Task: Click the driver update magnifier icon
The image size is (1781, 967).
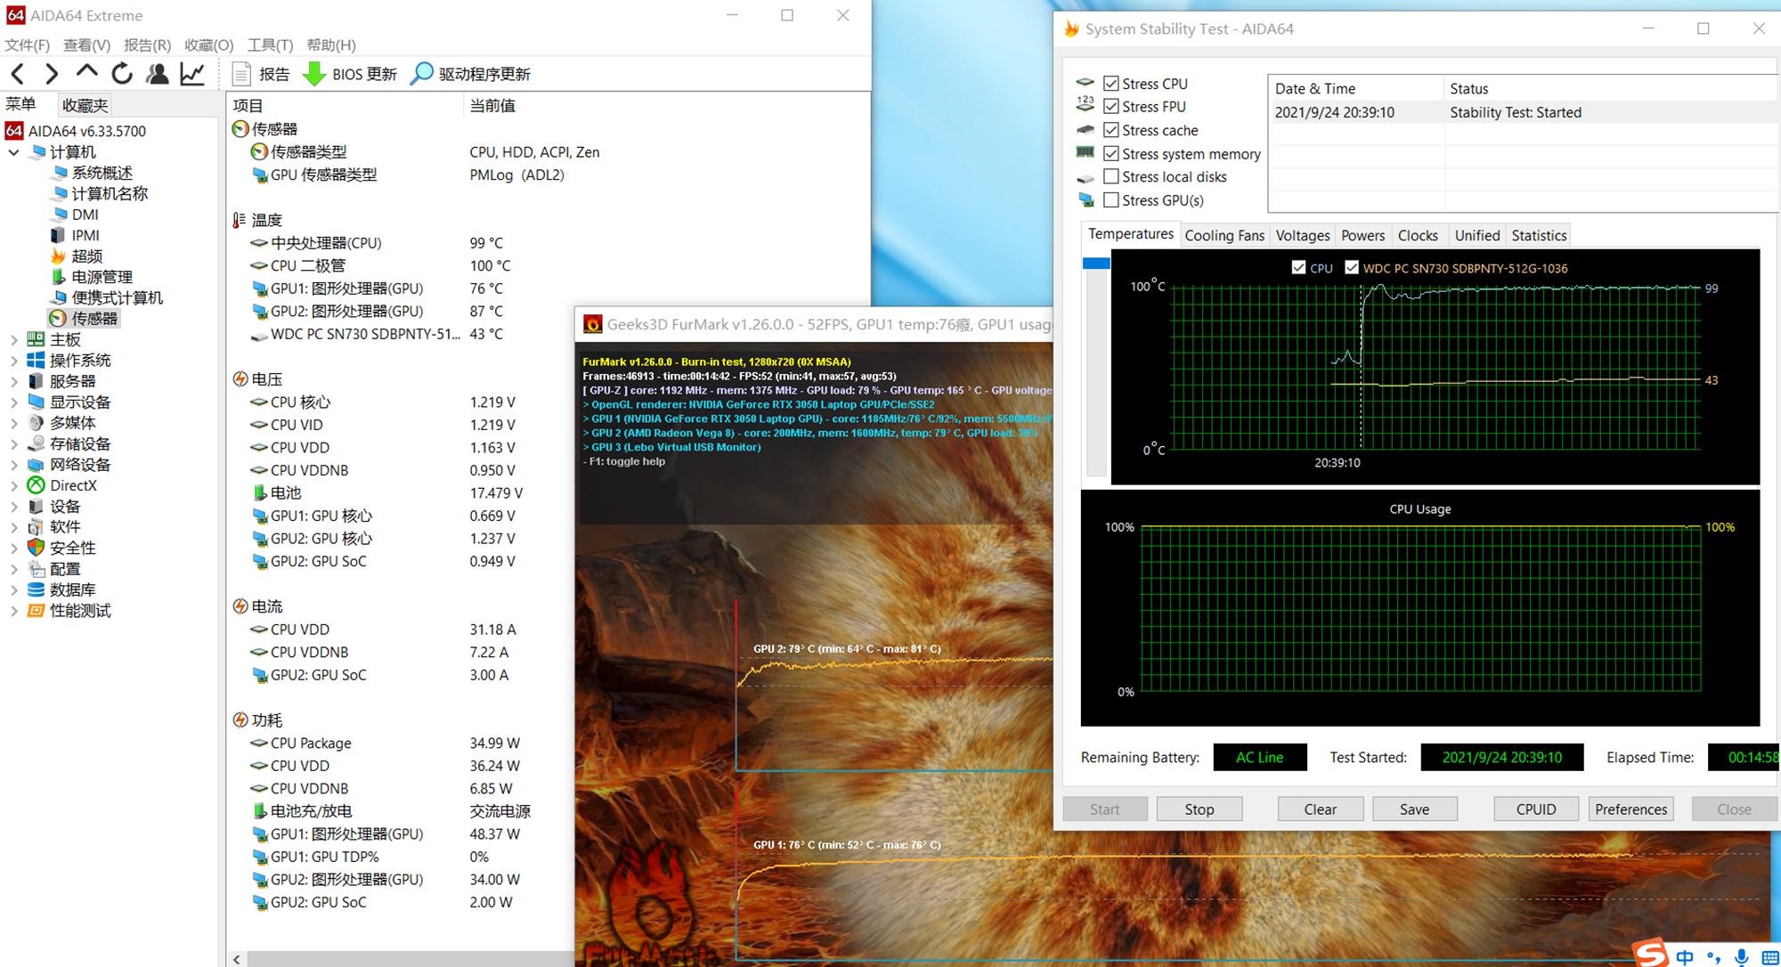Action: click(421, 74)
